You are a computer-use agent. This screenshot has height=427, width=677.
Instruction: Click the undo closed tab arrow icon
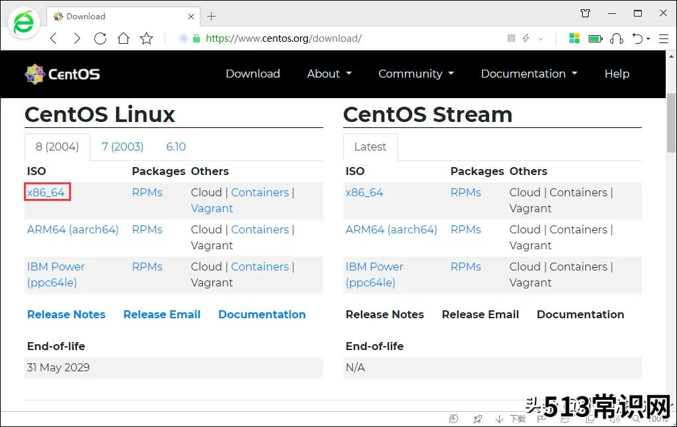pyautogui.click(x=638, y=38)
